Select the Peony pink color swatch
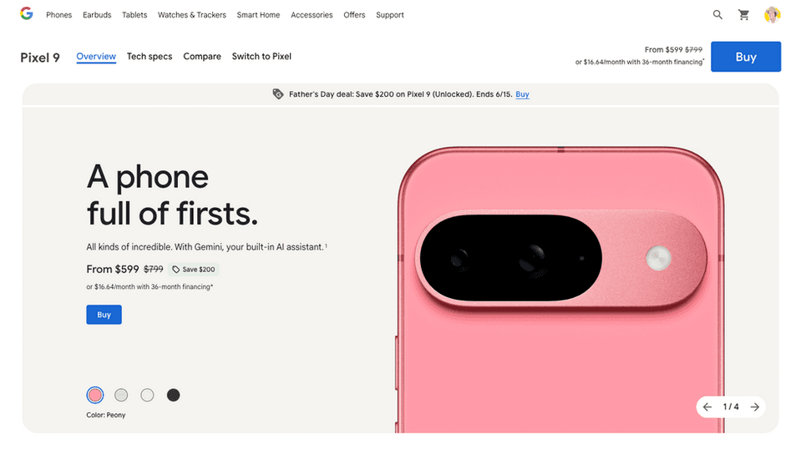The width and height of the screenshot is (801, 465). 95,395
